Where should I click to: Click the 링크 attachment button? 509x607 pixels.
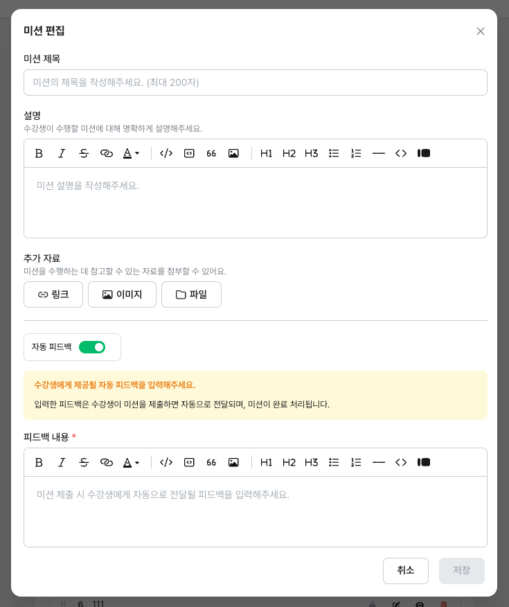53,294
